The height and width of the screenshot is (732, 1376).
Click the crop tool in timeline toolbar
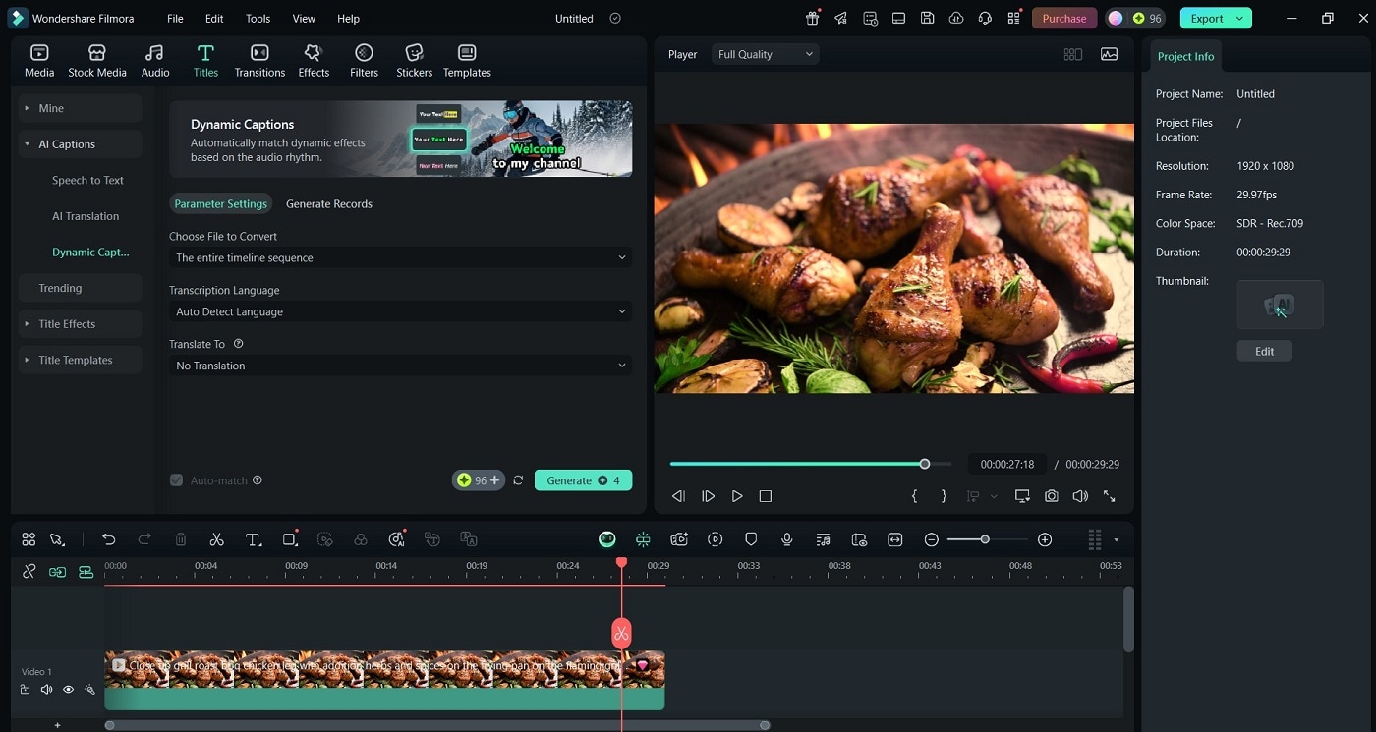(x=289, y=539)
